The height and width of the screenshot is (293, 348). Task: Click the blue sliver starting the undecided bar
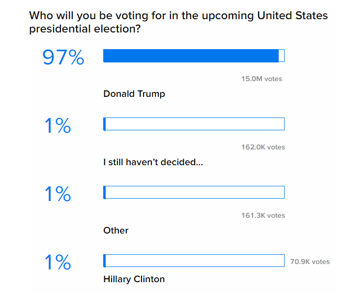click(105, 124)
